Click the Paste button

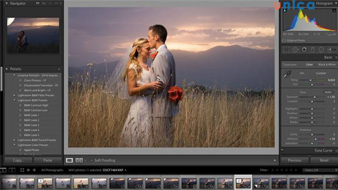point(48,160)
